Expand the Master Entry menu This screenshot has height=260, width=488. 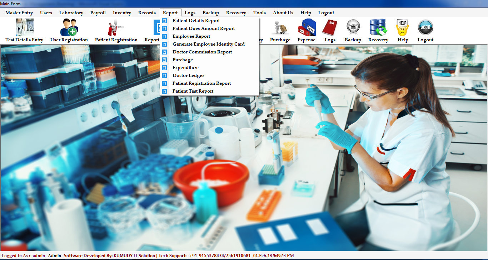(x=19, y=13)
